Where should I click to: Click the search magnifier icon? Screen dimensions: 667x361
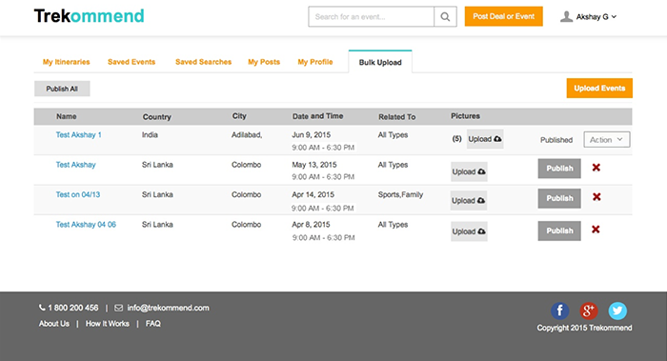445,16
